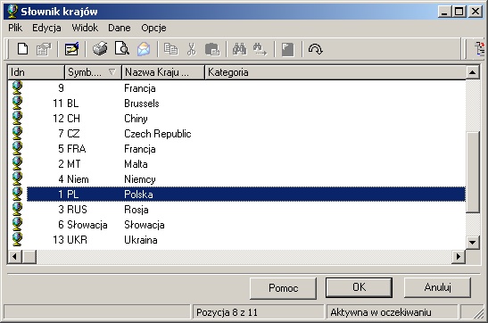488x323 pixels.
Task: Click the UKR symbol cell
Action: pos(78,240)
